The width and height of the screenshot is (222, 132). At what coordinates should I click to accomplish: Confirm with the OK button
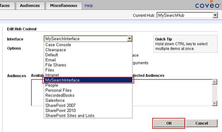(169, 123)
